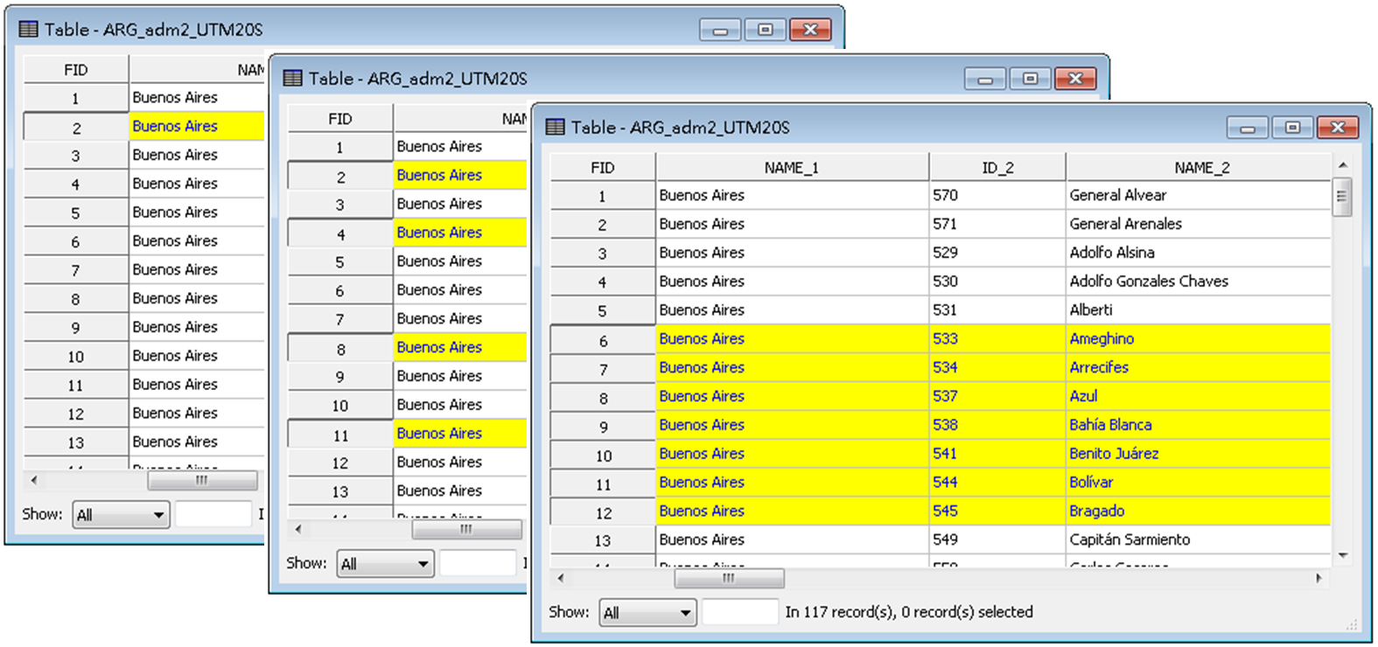
Task: Click the ID_2 column header
Action: tap(997, 168)
